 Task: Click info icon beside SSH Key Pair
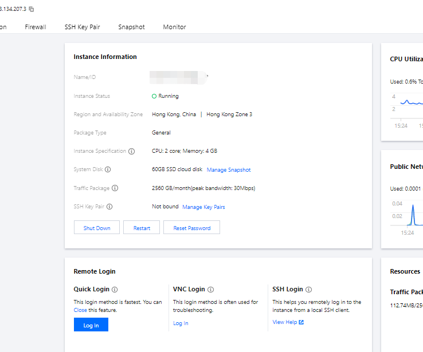point(109,207)
